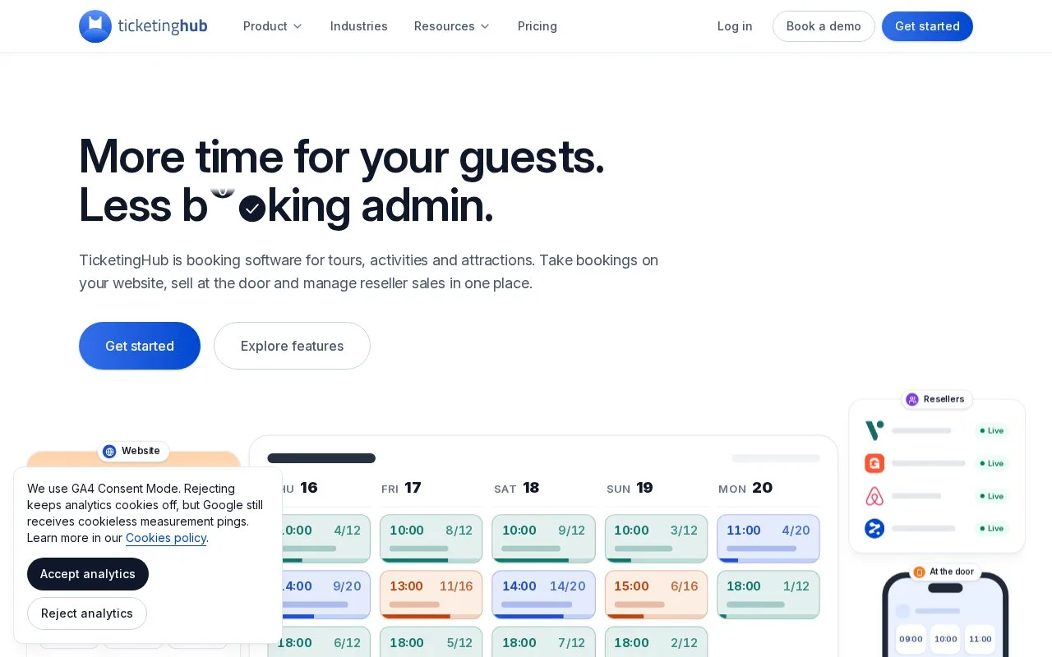Click the Live status beside the Viator logo
1052x657 pixels.
coord(992,430)
